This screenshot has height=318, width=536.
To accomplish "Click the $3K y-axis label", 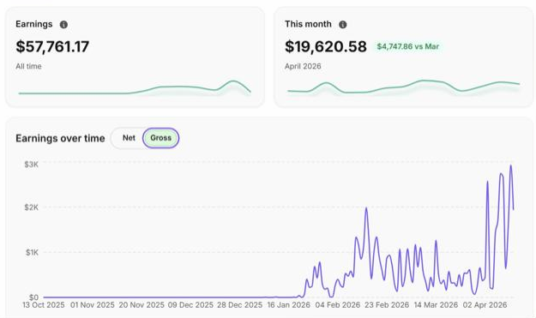I will point(32,165).
